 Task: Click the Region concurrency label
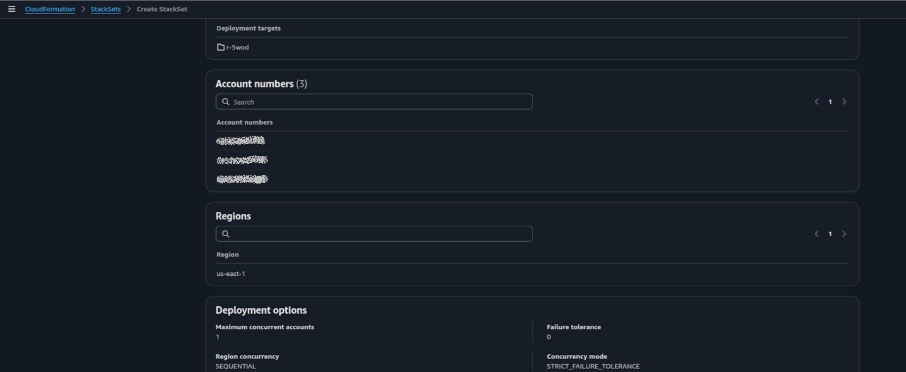coord(247,356)
